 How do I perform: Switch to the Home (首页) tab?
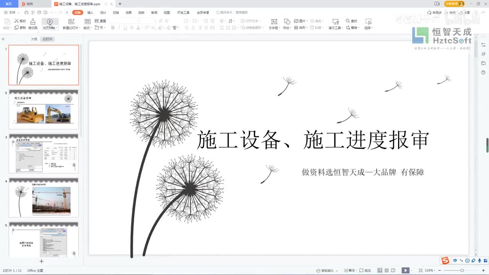click(8, 4)
